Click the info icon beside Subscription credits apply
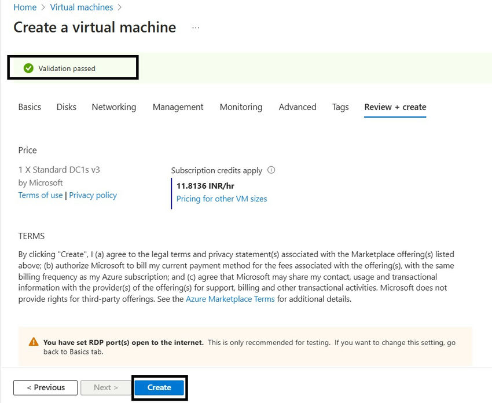 (271, 170)
